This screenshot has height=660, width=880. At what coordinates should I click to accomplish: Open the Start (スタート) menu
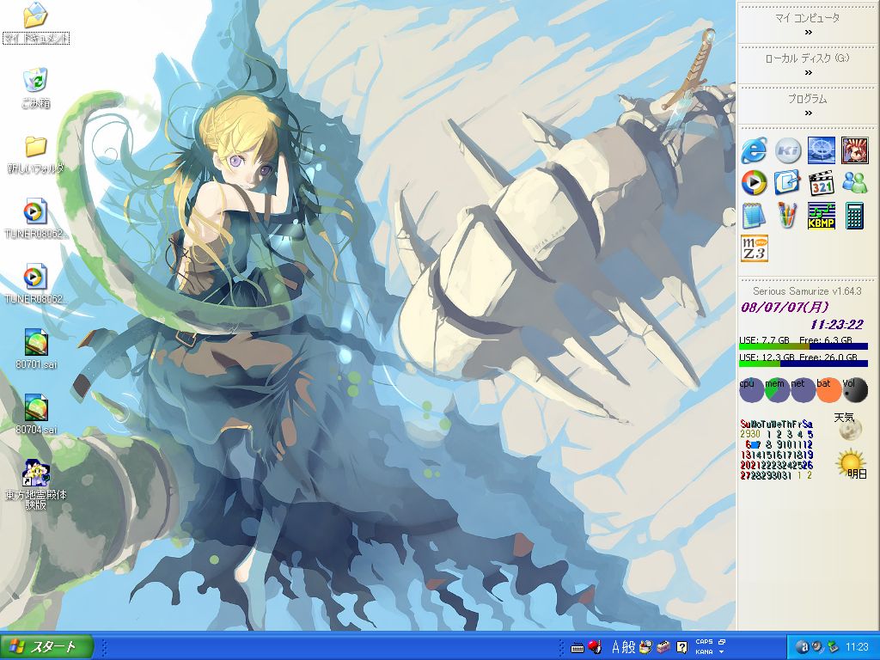point(46,647)
